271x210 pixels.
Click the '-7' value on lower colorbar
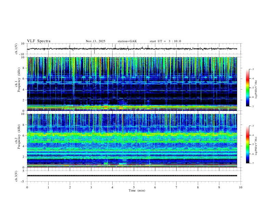tap(252, 163)
